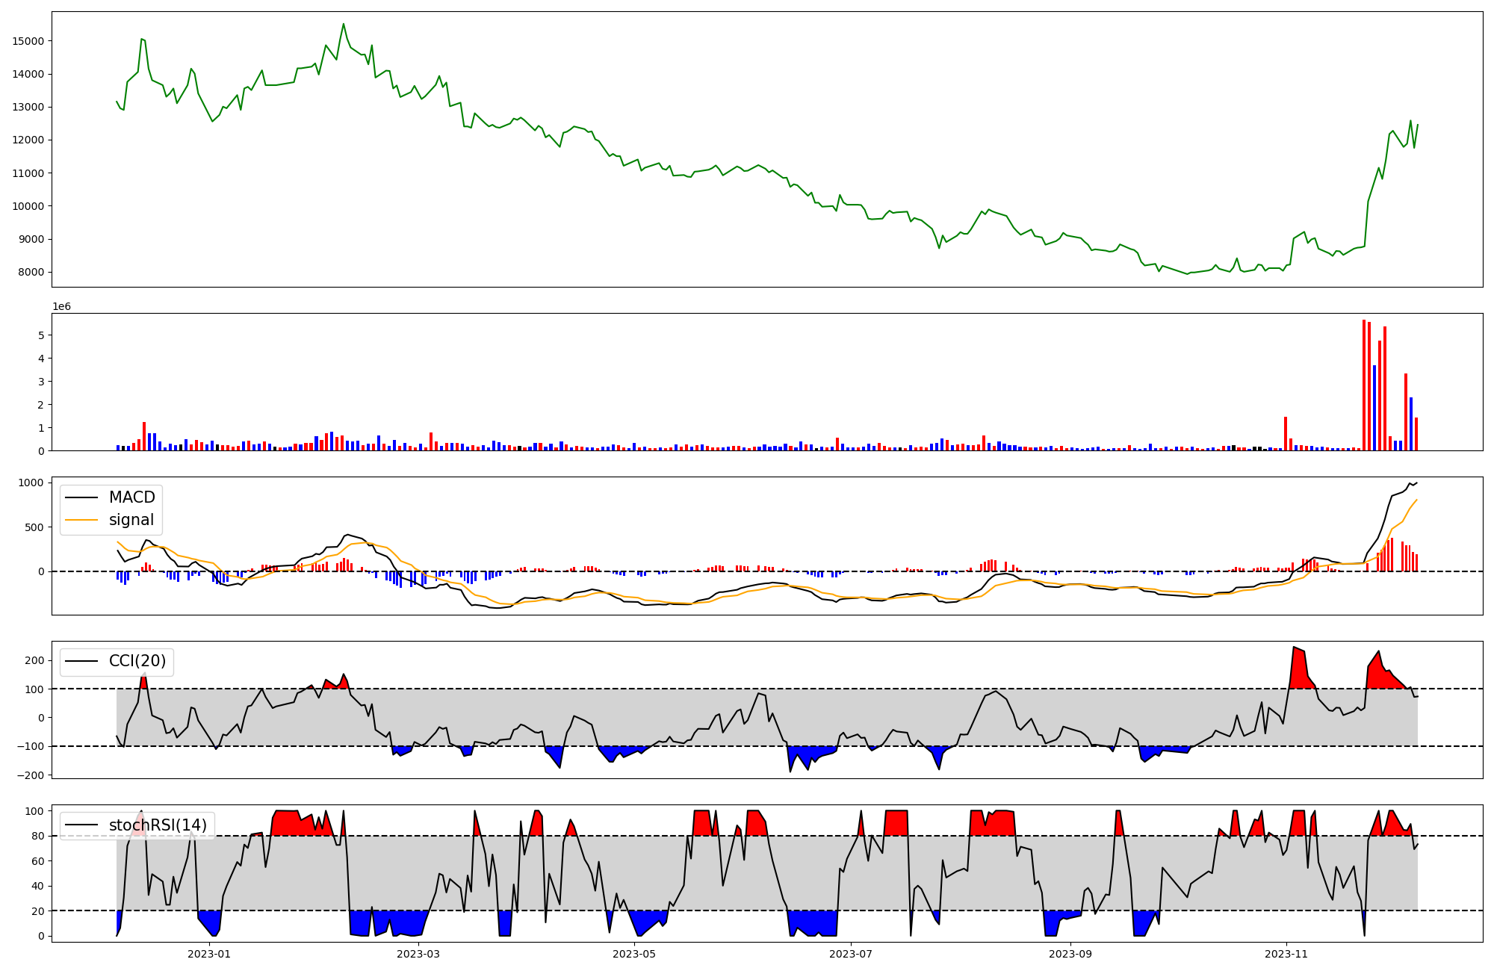Click the 2023-07 date tick label
The image size is (1494, 971).
pos(851,954)
